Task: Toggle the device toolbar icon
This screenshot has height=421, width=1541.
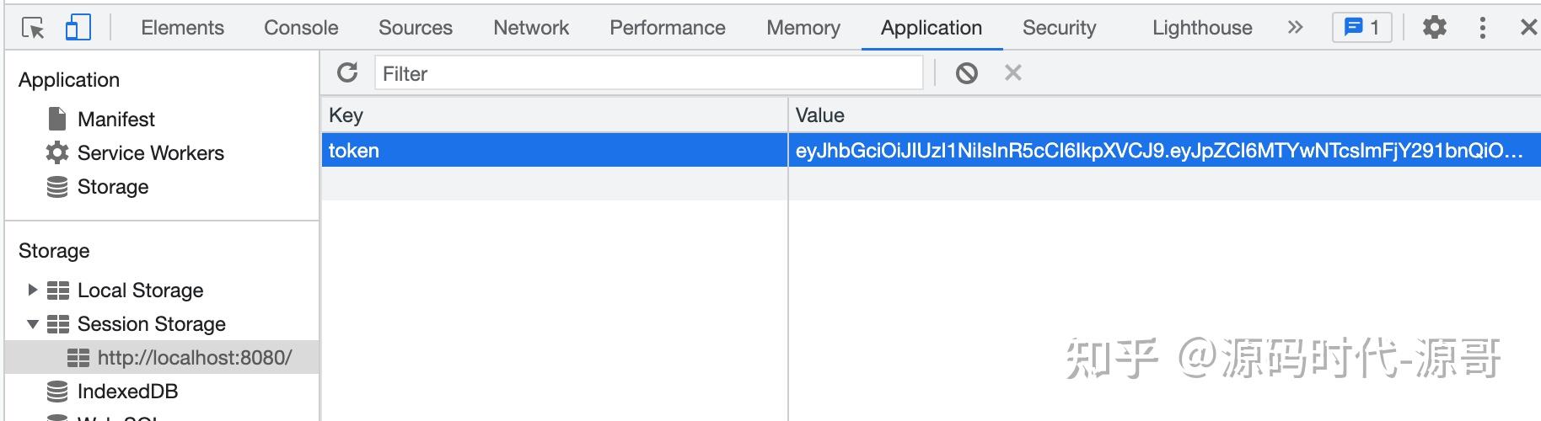Action: 78,28
